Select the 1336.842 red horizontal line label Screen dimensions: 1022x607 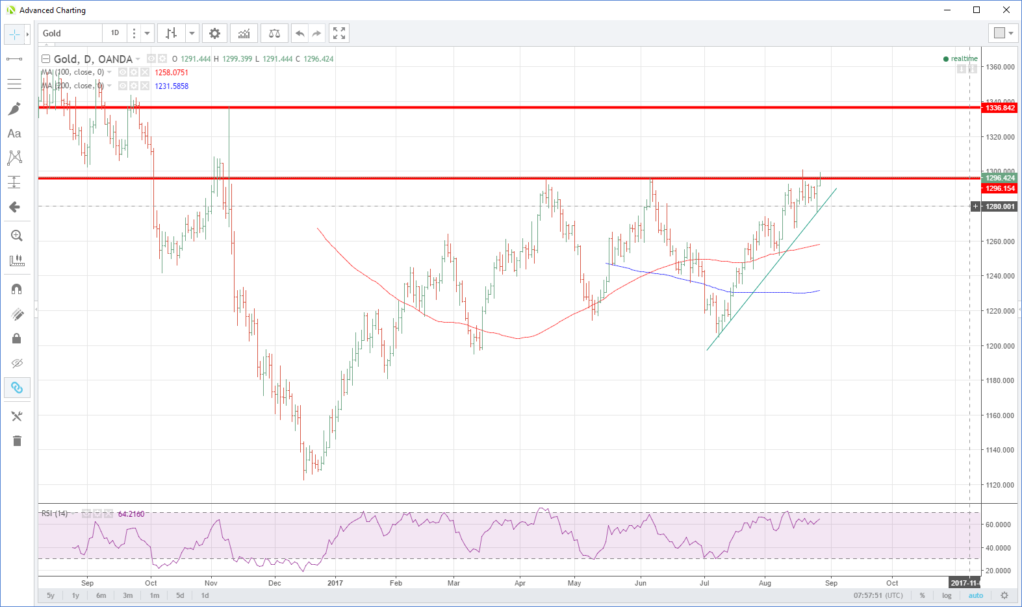[x=999, y=108]
